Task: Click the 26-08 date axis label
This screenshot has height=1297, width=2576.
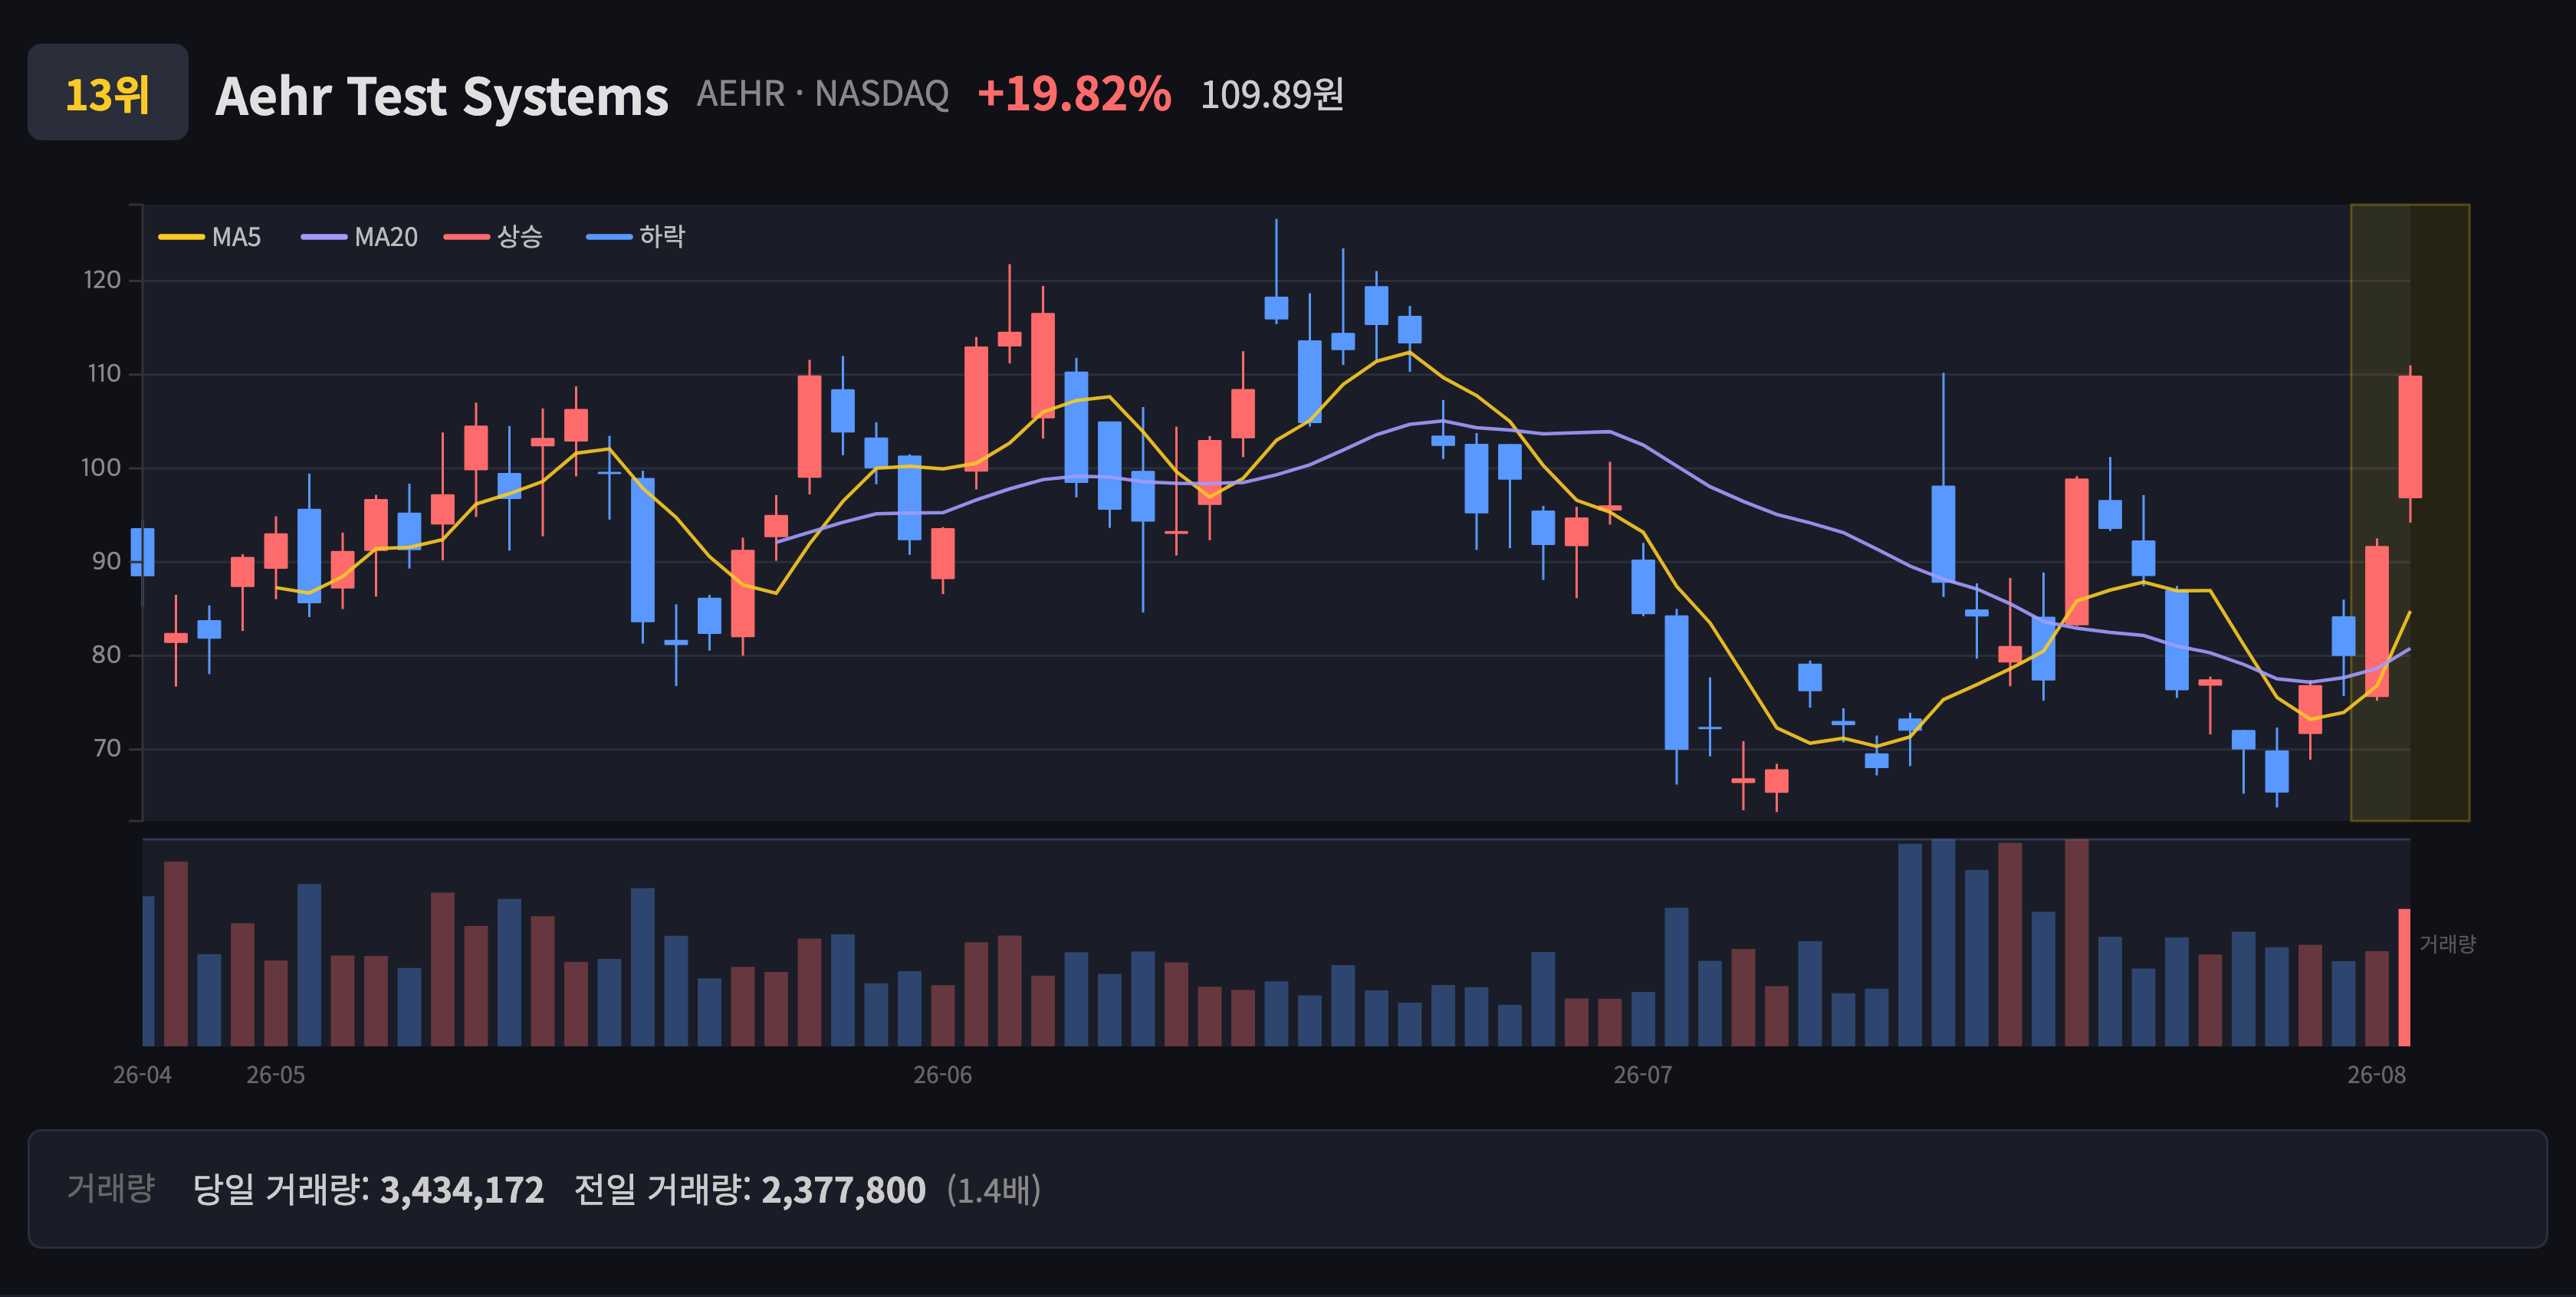Action: tap(2377, 1075)
